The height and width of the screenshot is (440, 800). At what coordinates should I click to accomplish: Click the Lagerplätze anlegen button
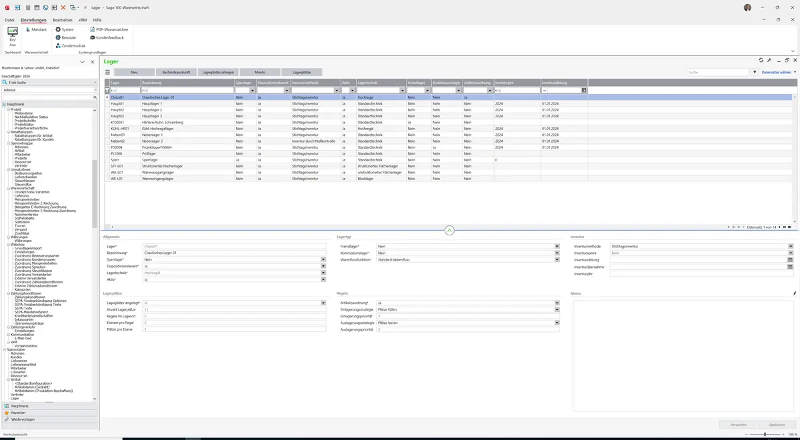pyautogui.click(x=218, y=72)
